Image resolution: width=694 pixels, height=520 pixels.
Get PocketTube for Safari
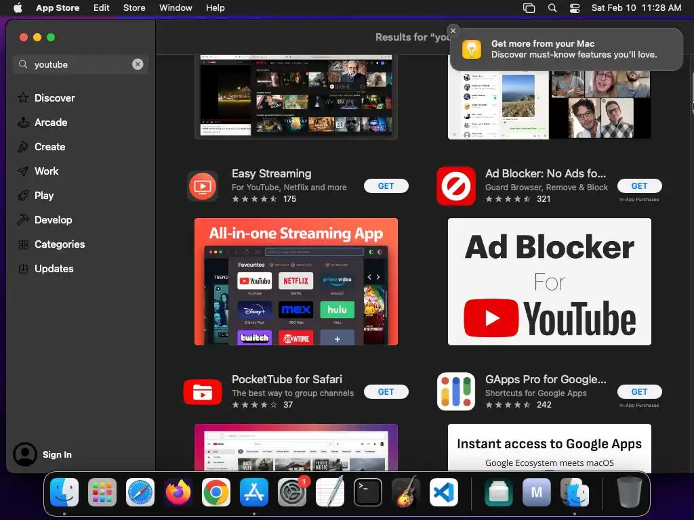[x=386, y=392]
